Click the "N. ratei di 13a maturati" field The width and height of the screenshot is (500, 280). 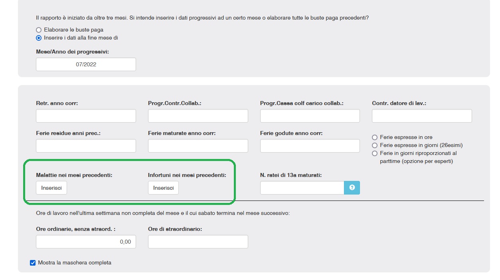302,188
